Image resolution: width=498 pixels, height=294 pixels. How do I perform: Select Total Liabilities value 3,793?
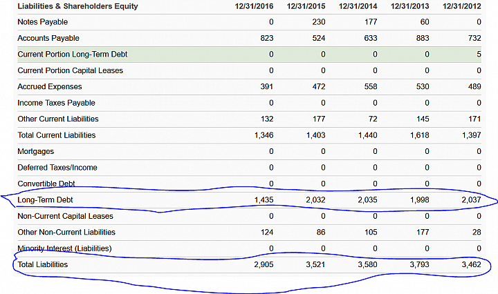419,264
